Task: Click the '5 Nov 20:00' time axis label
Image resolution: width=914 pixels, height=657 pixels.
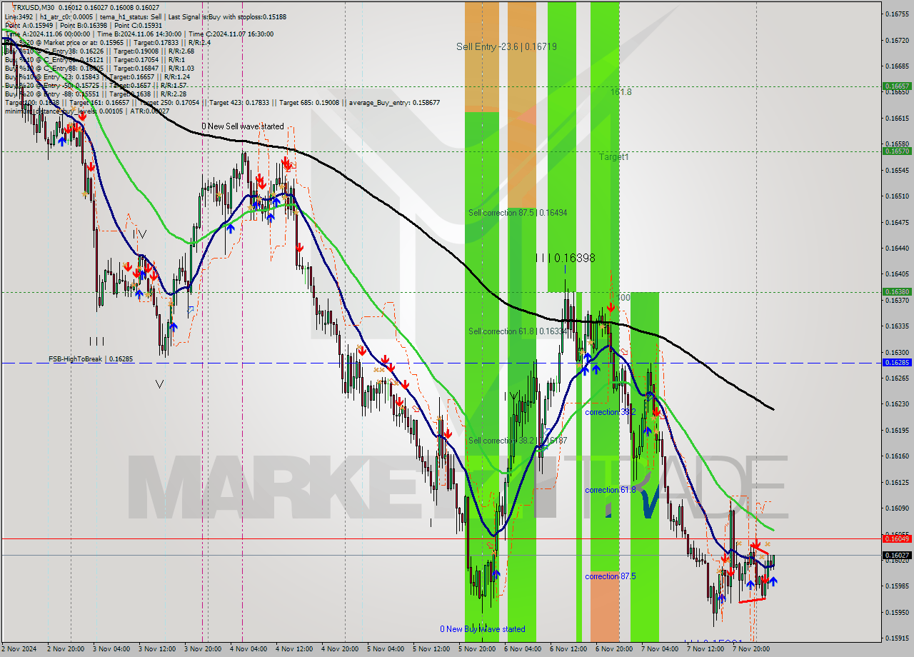Action: [476, 649]
